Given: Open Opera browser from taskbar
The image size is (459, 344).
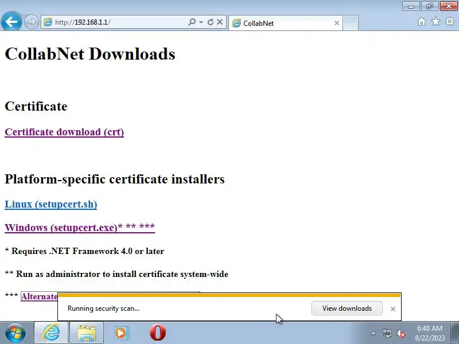Looking at the screenshot, I should coord(157,333).
